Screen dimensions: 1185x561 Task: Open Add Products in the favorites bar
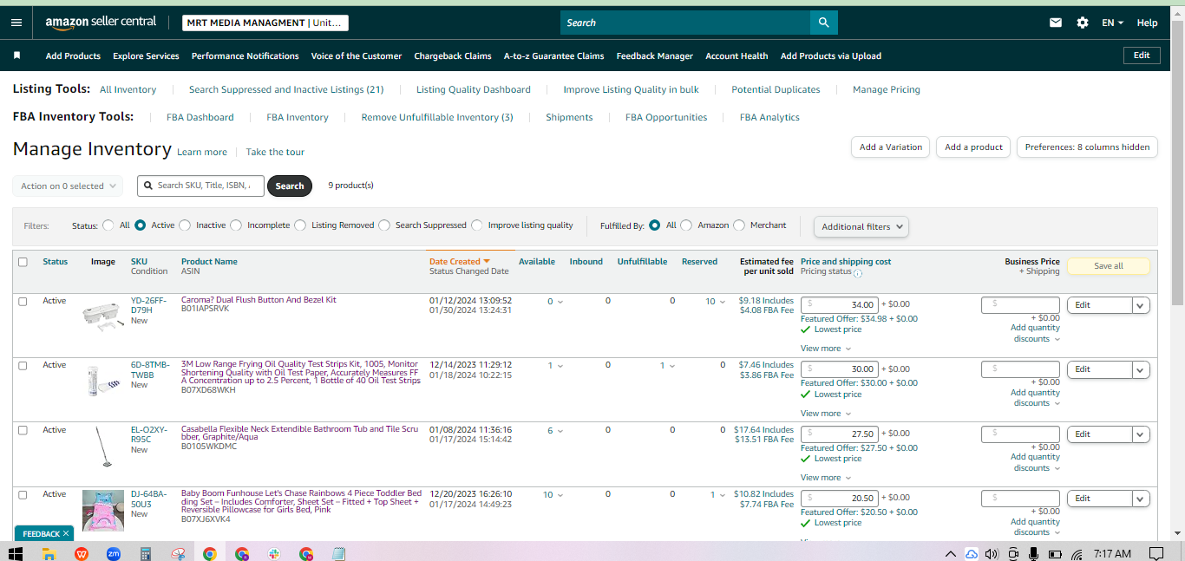click(73, 55)
